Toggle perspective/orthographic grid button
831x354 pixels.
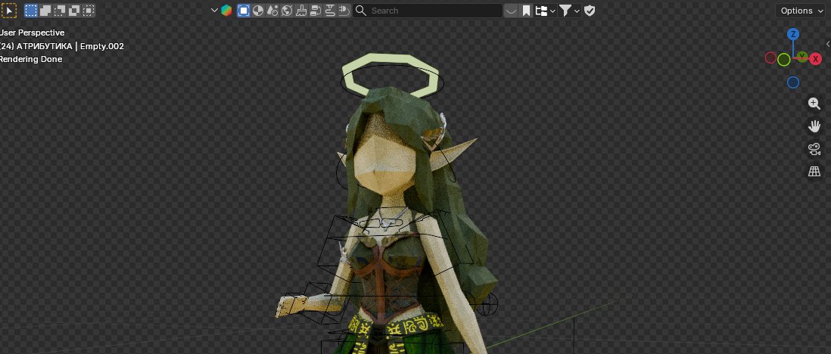pos(814,171)
